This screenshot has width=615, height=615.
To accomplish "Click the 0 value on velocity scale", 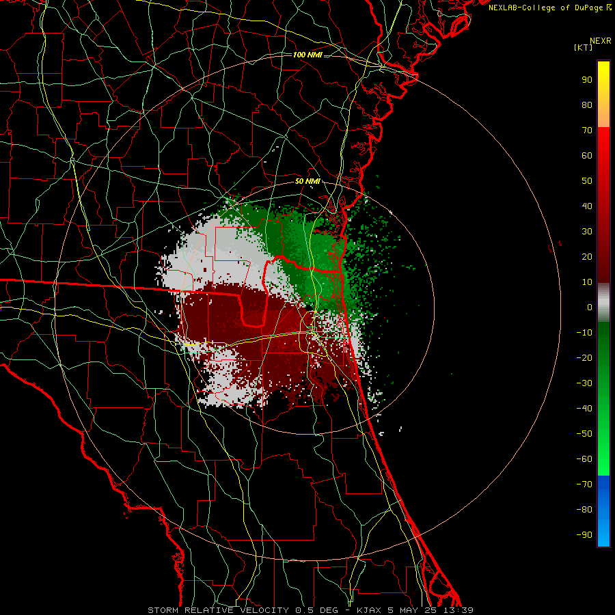I will pos(590,307).
